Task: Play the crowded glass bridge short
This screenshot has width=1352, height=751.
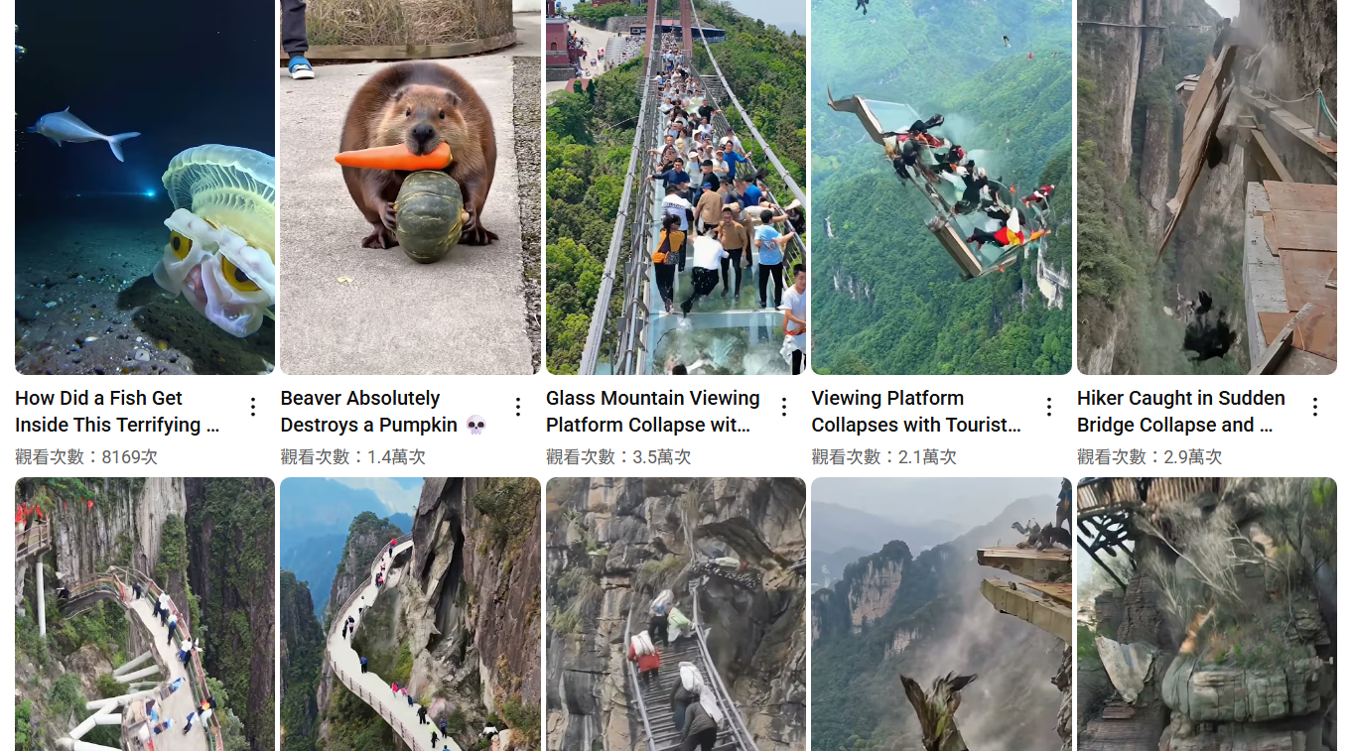Action: tap(676, 187)
